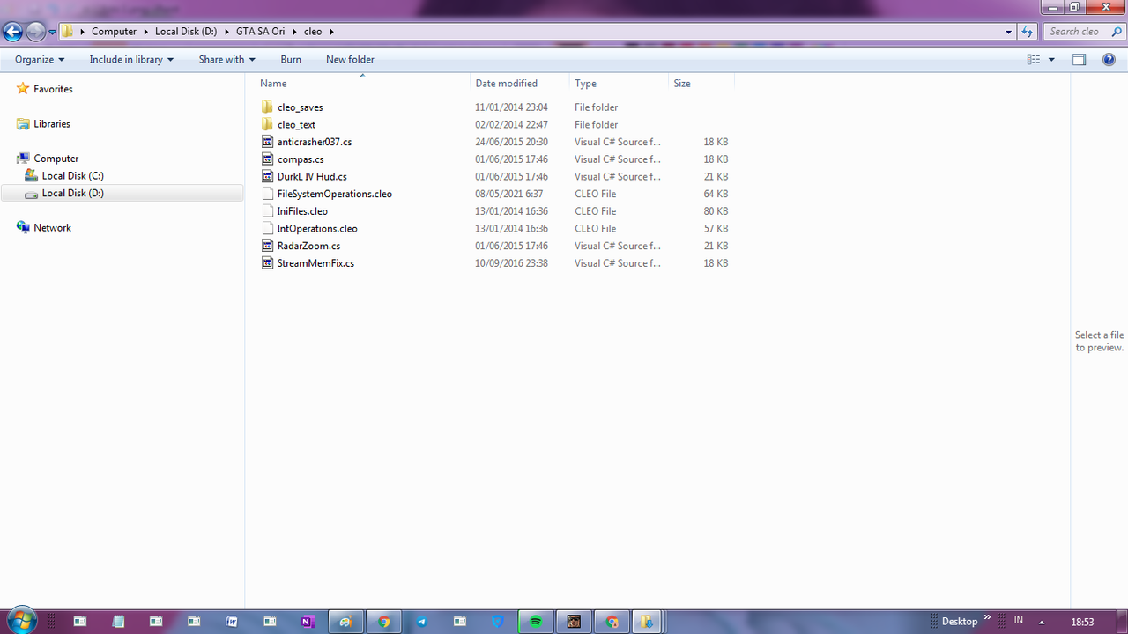The width and height of the screenshot is (1128, 634).
Task: Click the date 24/06/2015 20:30
Action: coord(511,142)
